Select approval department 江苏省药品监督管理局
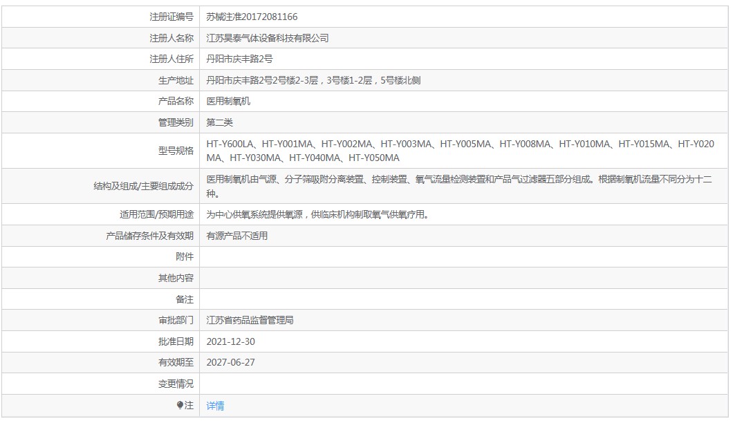Viewport: 735px width, 423px height. (x=250, y=320)
